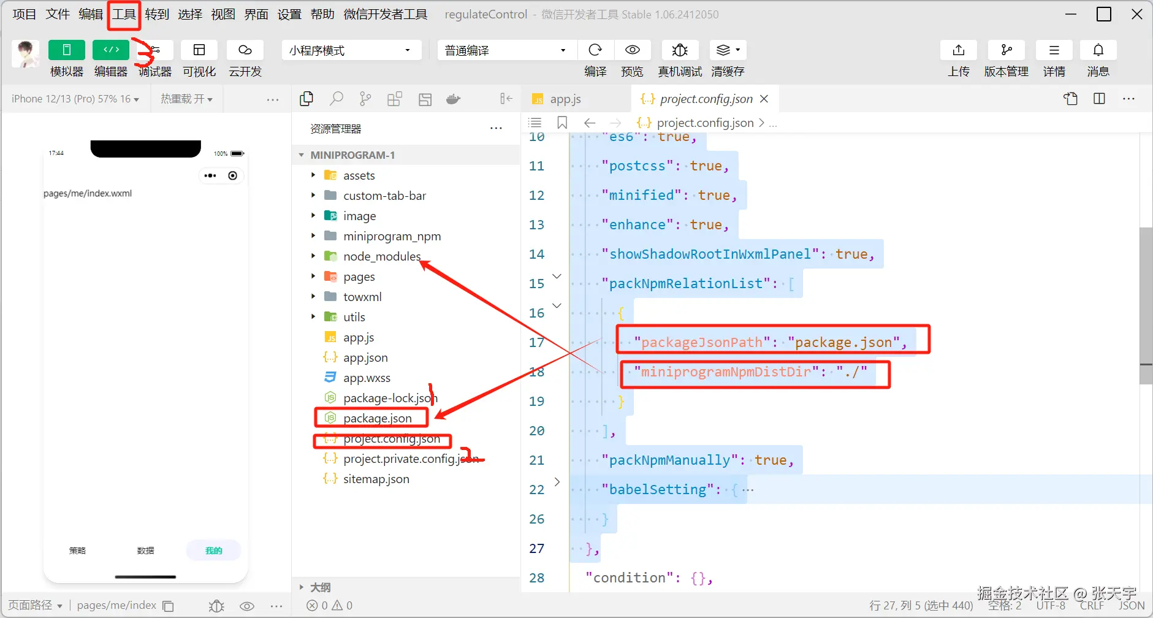Screen dimensions: 1153x618
Task: Open the 视图 (View) menu
Action: point(223,14)
